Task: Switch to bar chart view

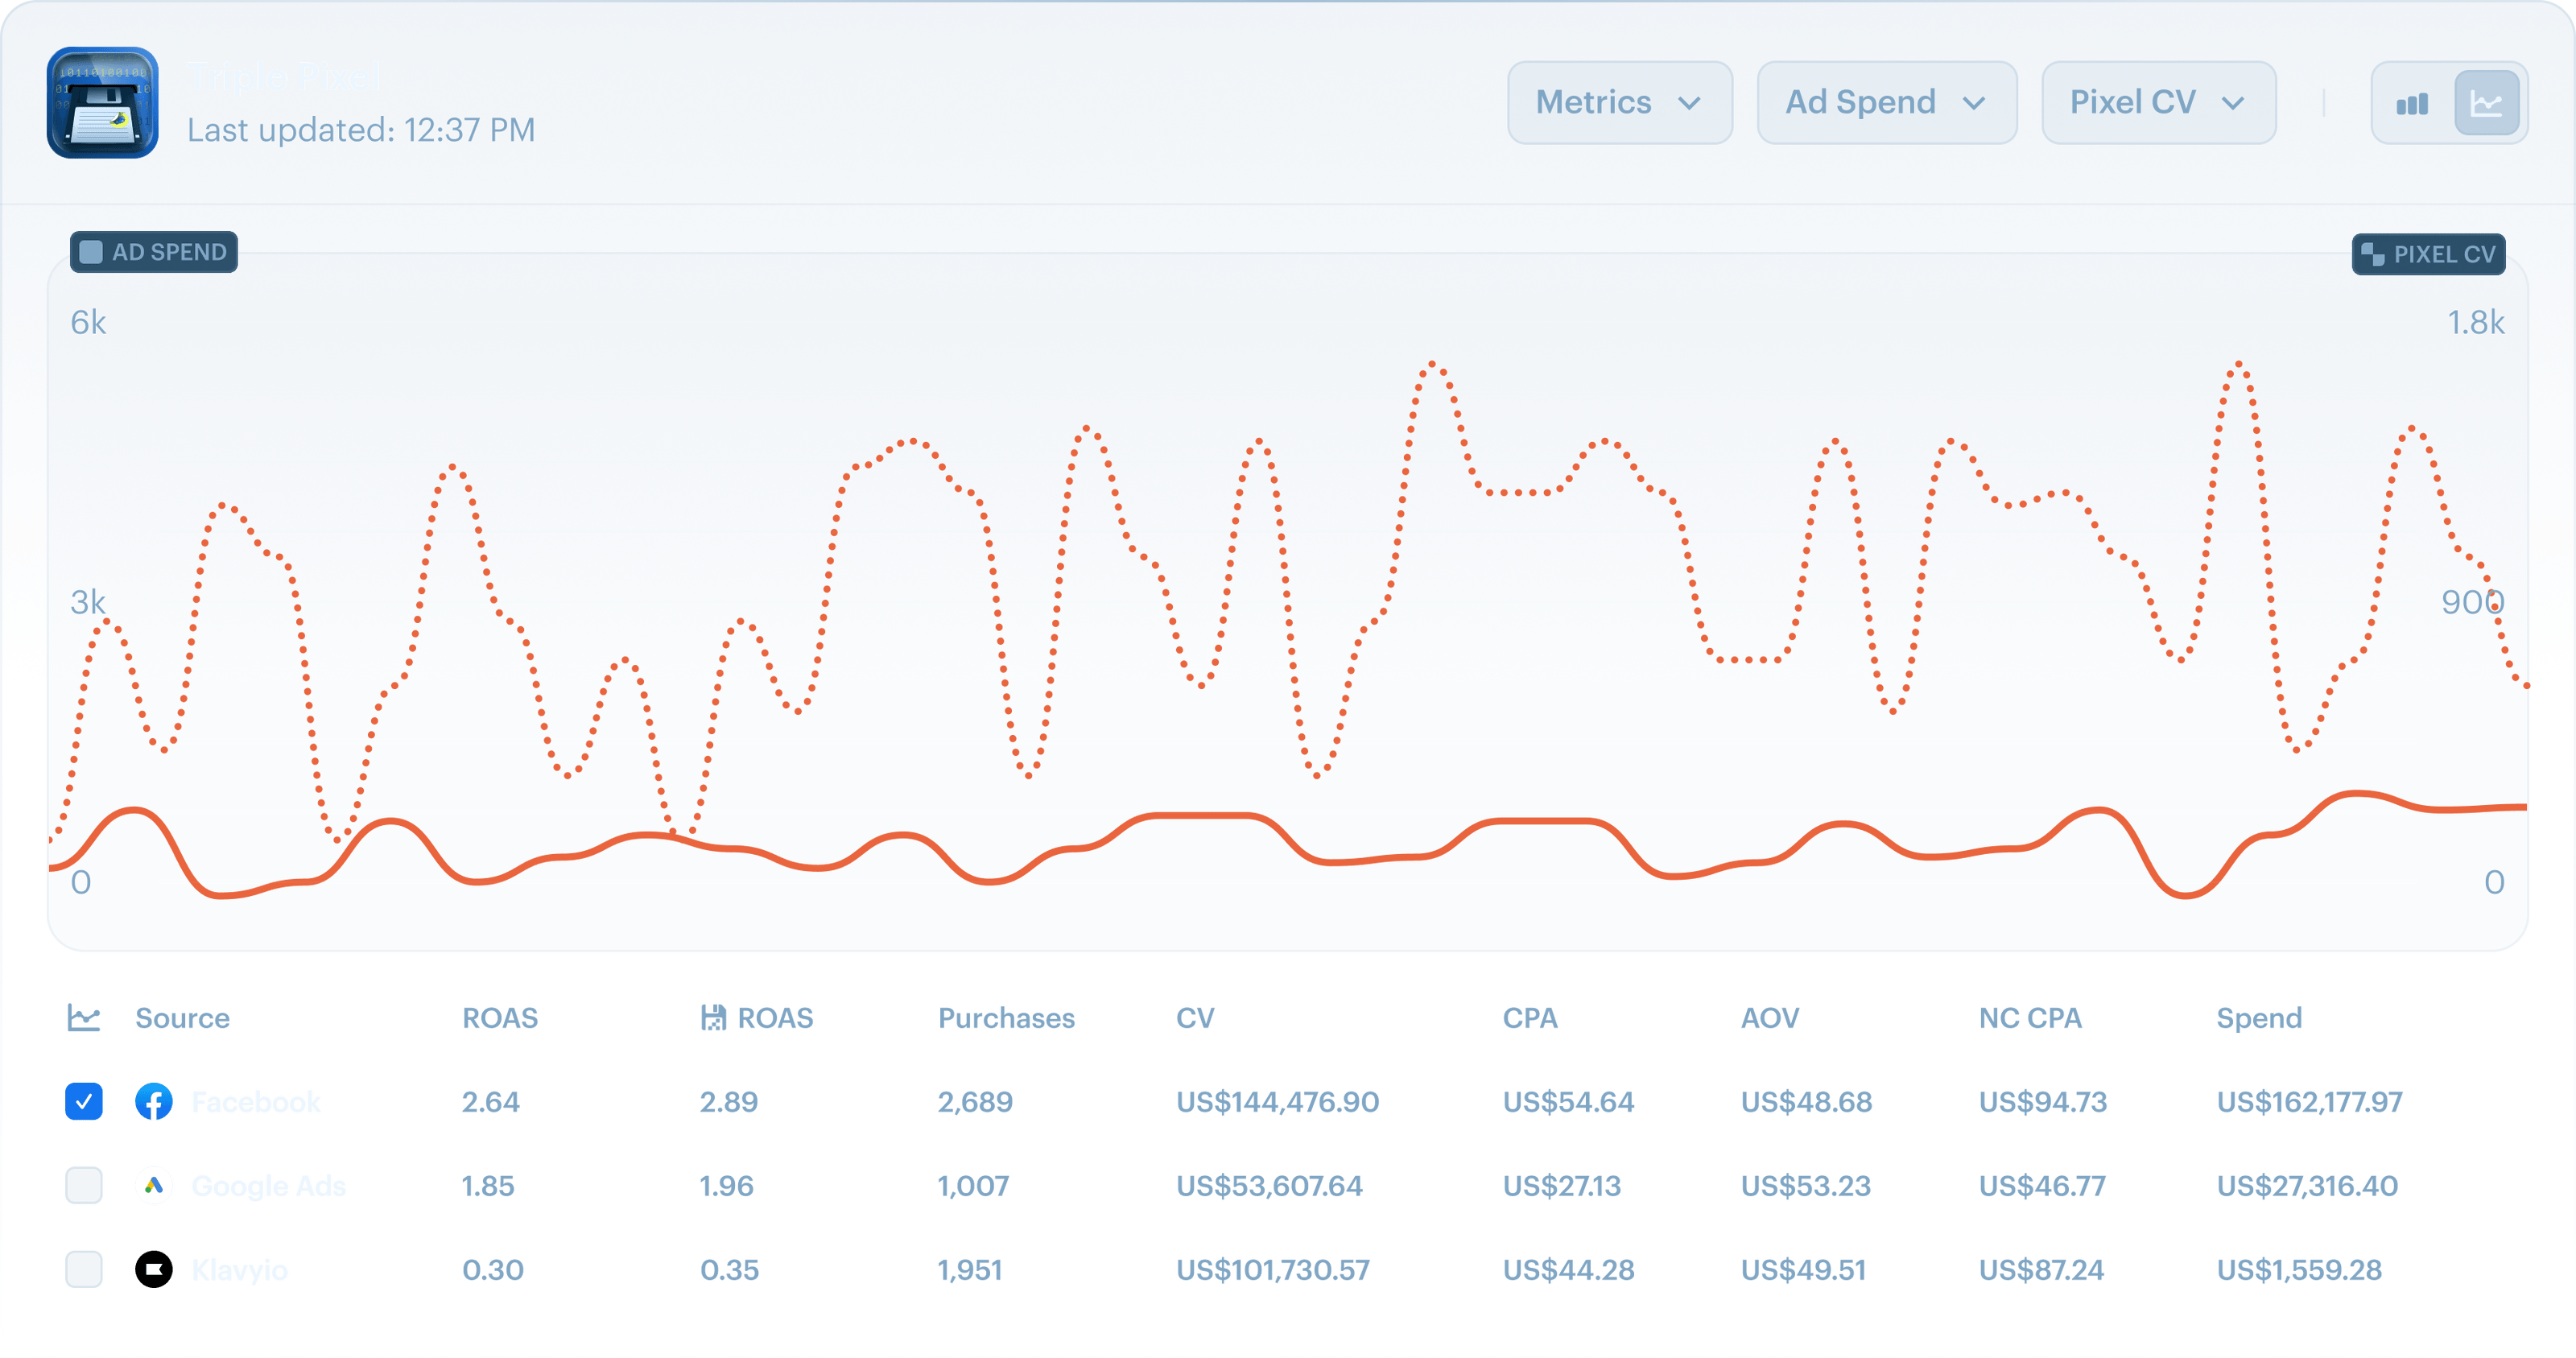Action: [x=2412, y=103]
